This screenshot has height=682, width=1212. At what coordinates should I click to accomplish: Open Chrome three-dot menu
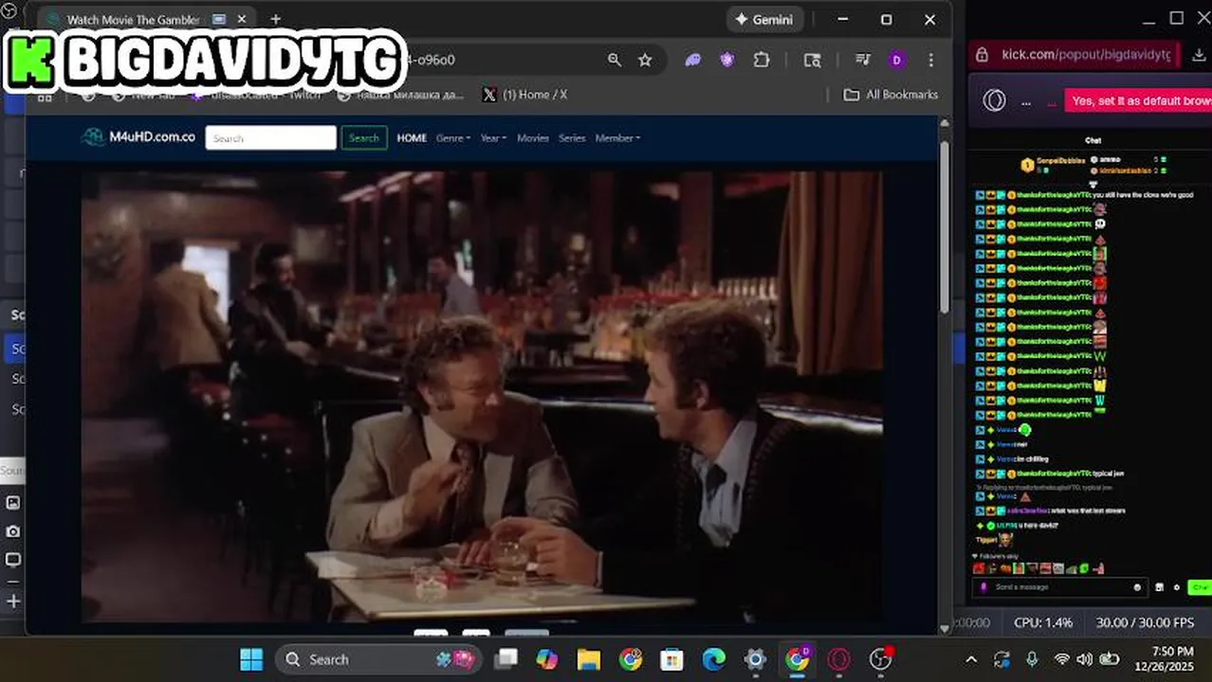(x=931, y=60)
